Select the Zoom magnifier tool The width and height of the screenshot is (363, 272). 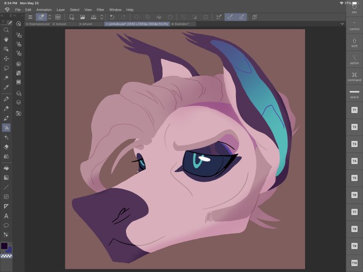(x=6, y=30)
